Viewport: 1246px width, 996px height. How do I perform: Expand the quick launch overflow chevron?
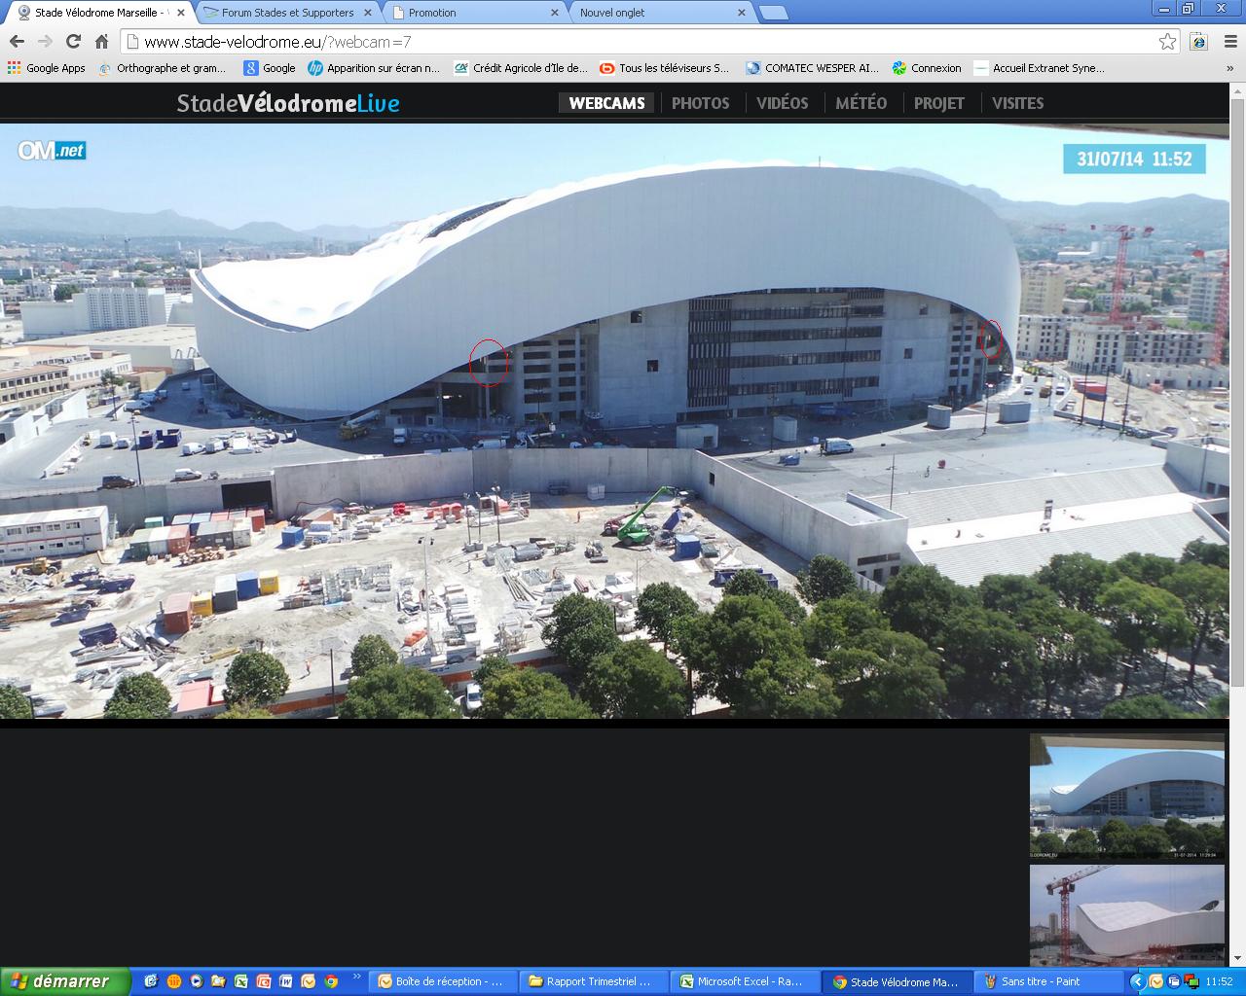pos(356,977)
